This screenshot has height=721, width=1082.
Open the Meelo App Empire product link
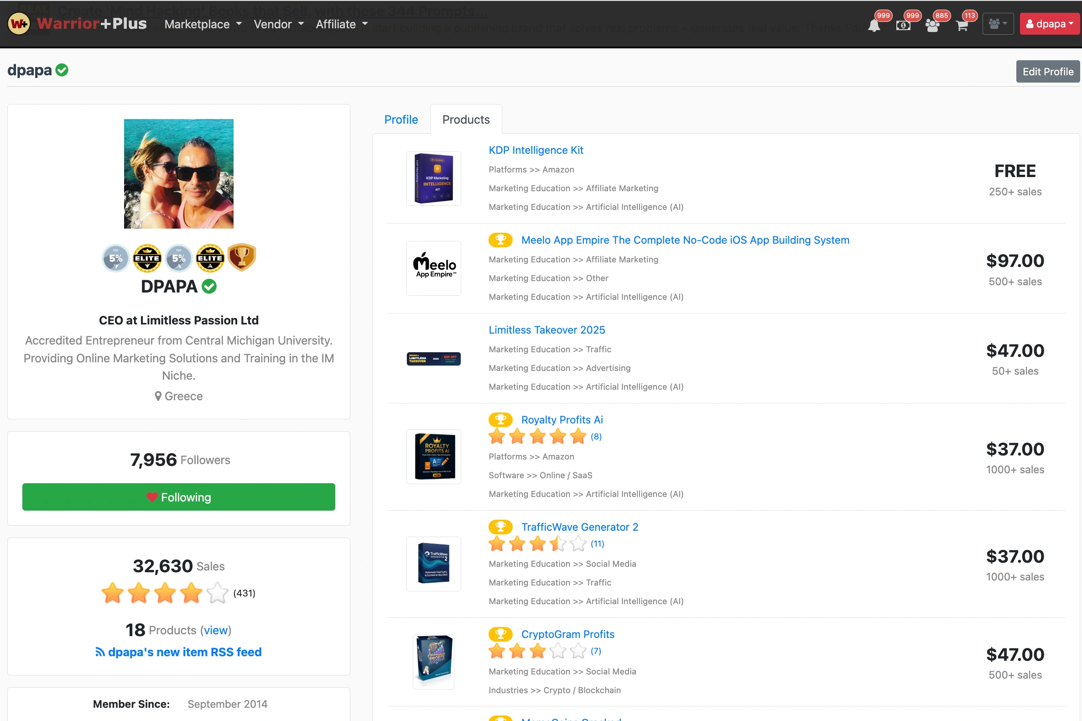685,240
